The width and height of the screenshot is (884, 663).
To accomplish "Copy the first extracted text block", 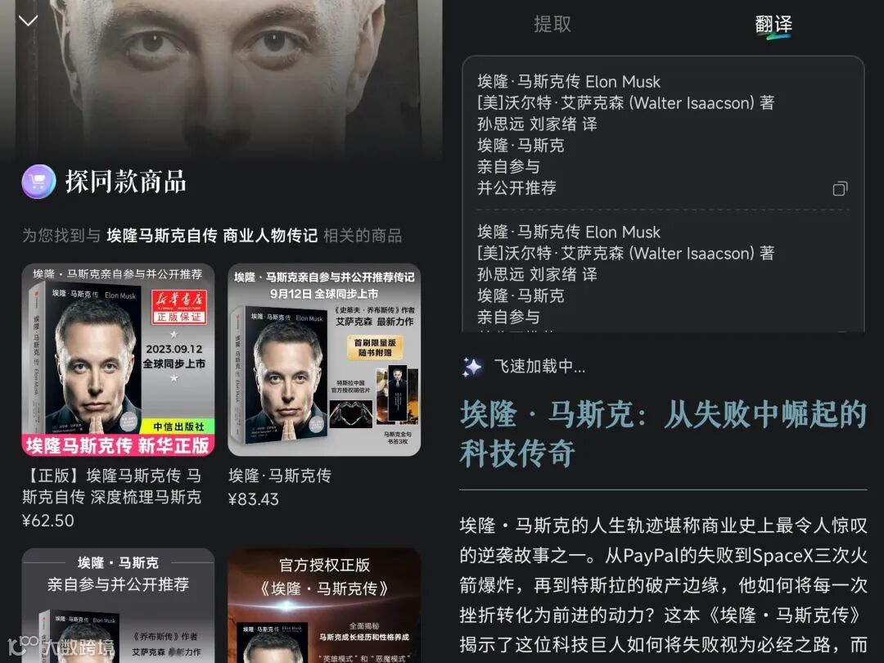I will (x=840, y=188).
